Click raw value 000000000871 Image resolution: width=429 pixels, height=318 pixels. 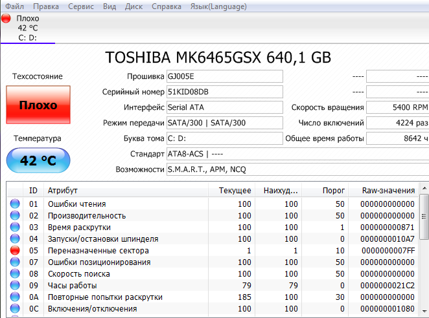(388, 227)
